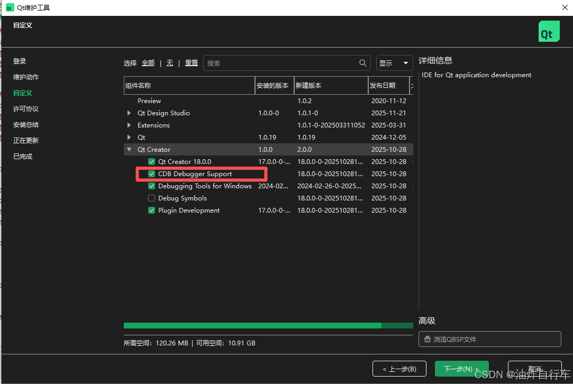This screenshot has height=384, width=573.
Task: Click the search magnifier icon
Action: [362, 63]
